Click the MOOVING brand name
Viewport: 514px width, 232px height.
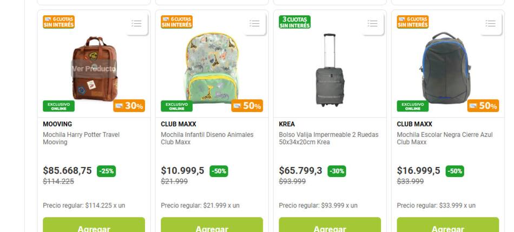(x=57, y=124)
